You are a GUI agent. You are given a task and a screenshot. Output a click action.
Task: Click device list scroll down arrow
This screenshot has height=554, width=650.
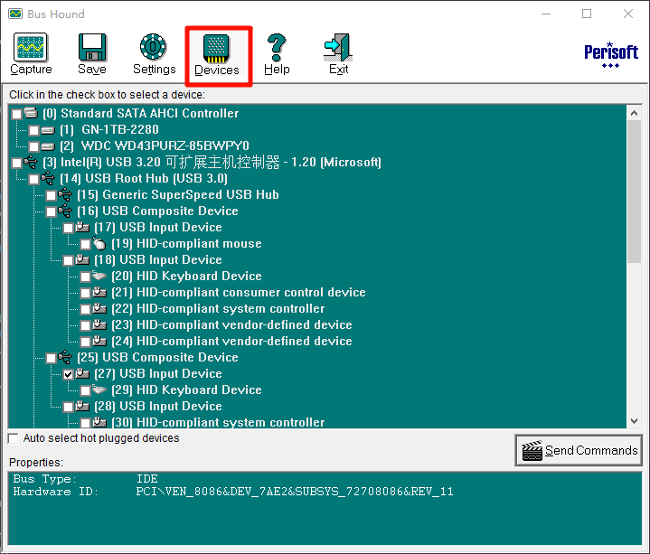(x=634, y=421)
